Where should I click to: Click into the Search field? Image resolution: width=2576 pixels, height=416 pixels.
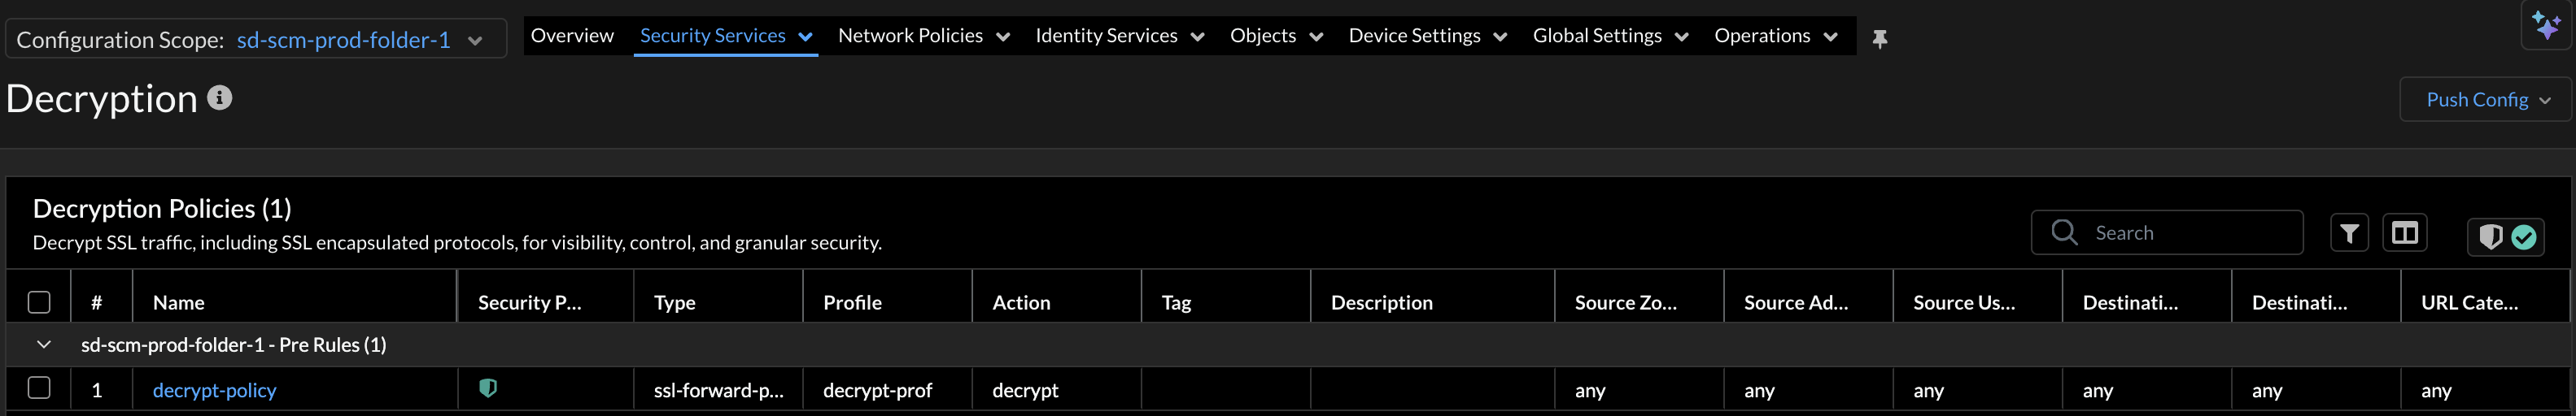2190,233
